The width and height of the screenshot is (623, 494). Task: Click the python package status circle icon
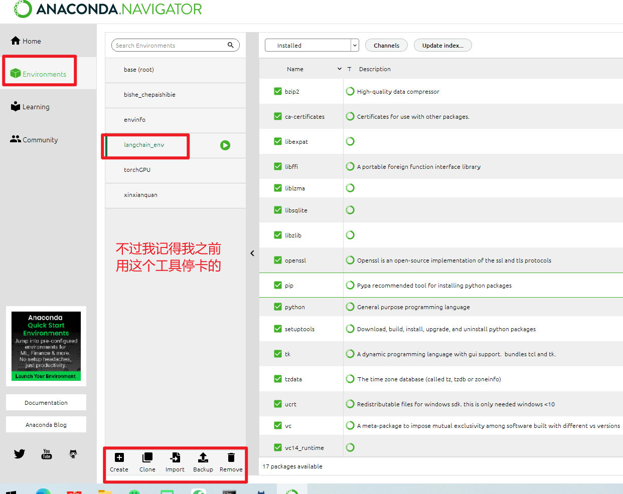pyautogui.click(x=350, y=307)
